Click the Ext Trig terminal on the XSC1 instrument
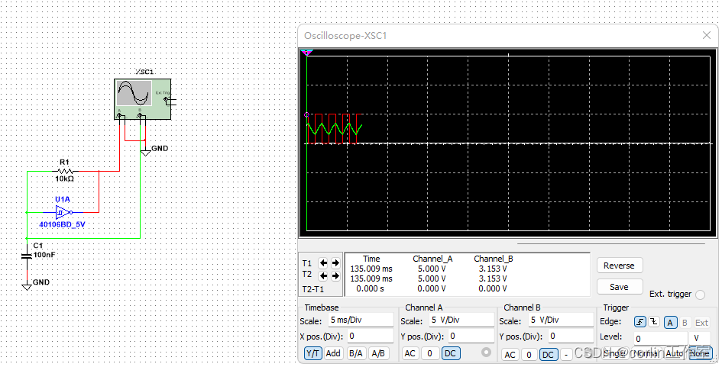The width and height of the screenshot is (722, 367). [167, 99]
